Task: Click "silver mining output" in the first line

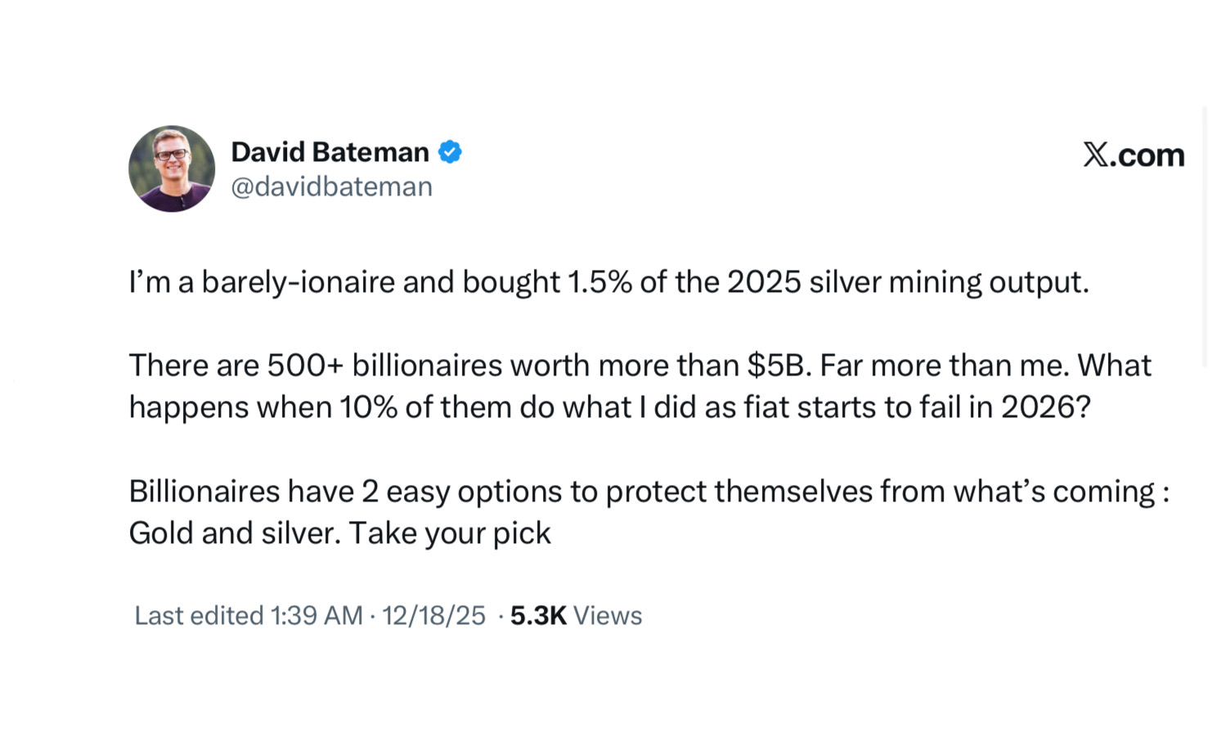Action: point(949,282)
